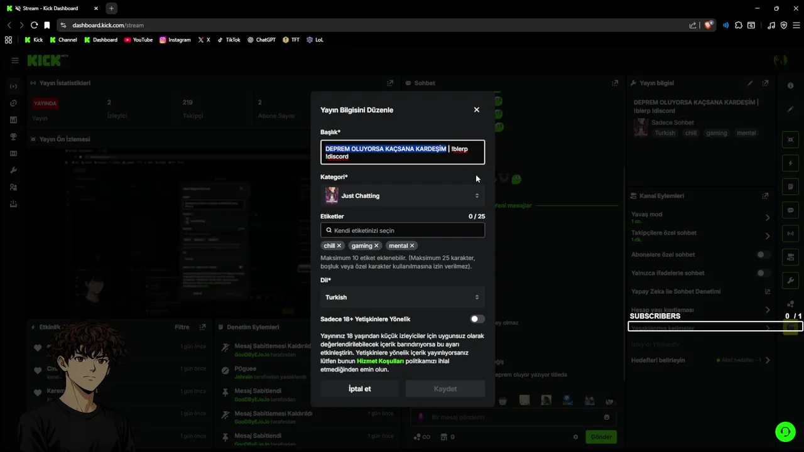804x452 pixels.
Task: Remove the mental tag
Action: click(412, 245)
